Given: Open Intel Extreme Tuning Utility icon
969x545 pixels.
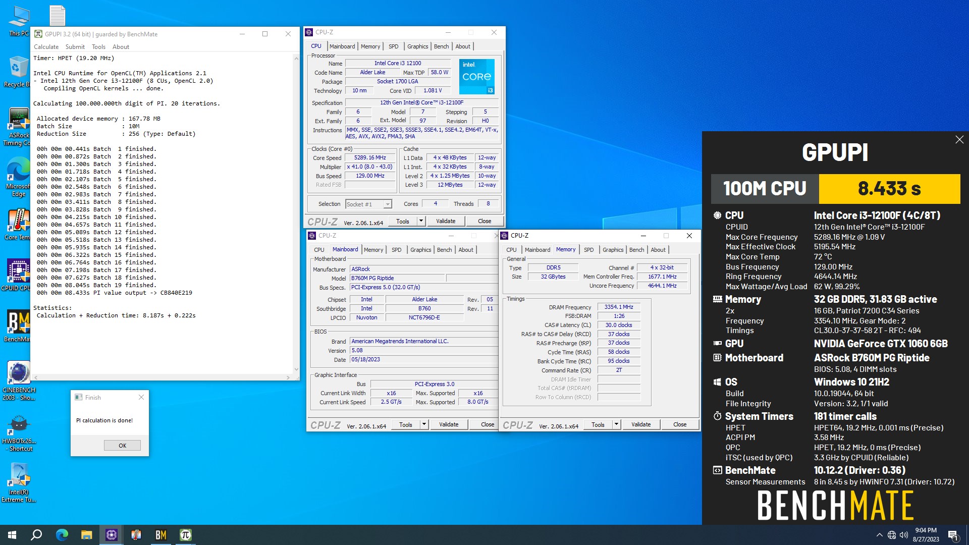Looking at the screenshot, I should pos(19,483).
